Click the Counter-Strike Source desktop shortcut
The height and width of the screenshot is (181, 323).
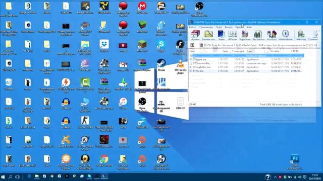pyautogui.click(x=85, y=143)
